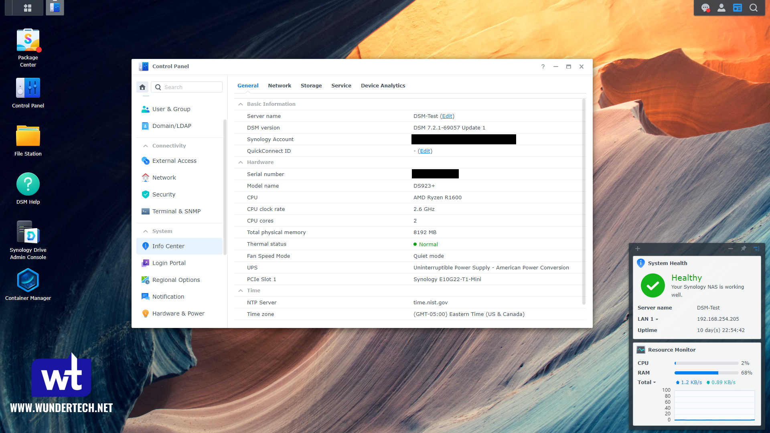Screen dimensions: 770x433
Task: Edit the QuickConnect ID link
Action: click(x=425, y=151)
